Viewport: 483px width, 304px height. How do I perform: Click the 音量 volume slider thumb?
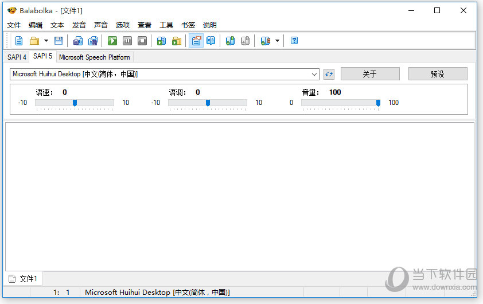click(x=378, y=103)
